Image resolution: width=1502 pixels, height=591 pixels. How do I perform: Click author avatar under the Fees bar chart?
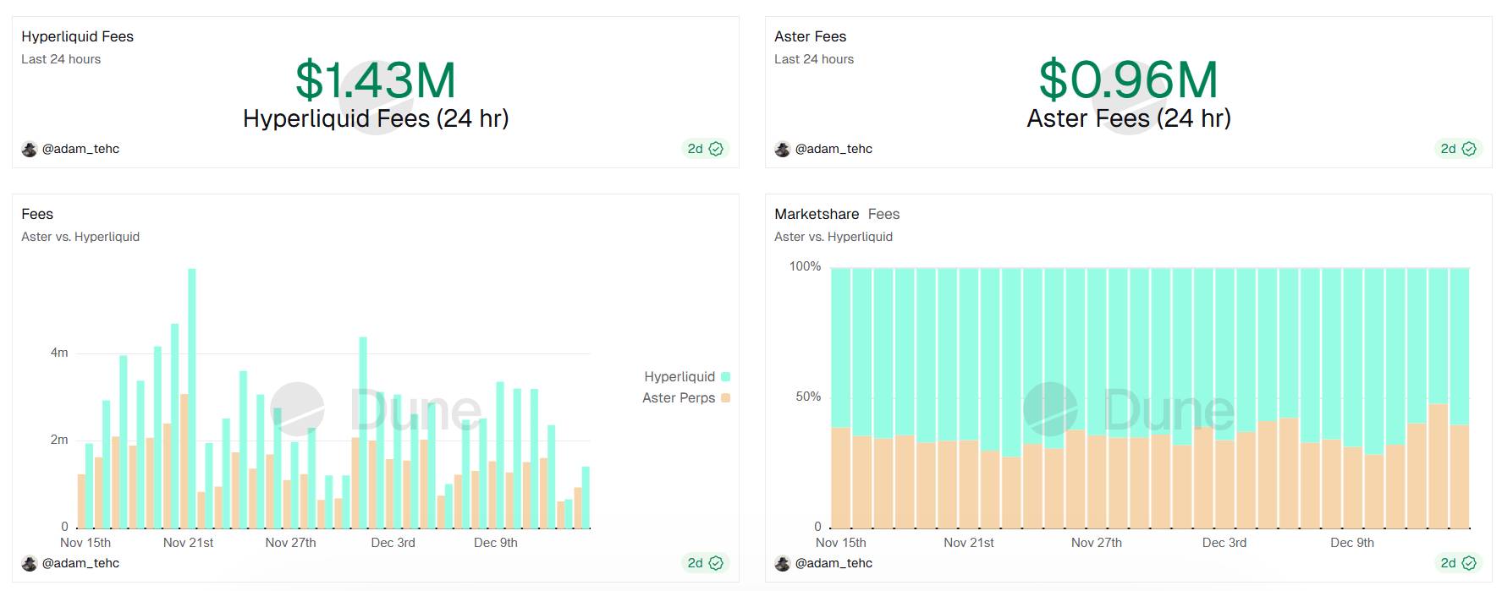30,563
